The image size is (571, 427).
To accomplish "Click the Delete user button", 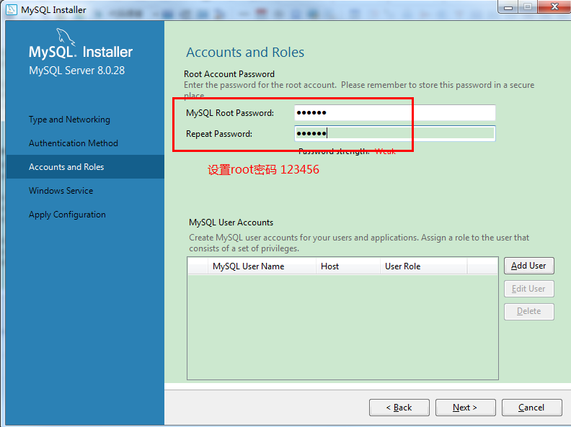I will [x=528, y=311].
